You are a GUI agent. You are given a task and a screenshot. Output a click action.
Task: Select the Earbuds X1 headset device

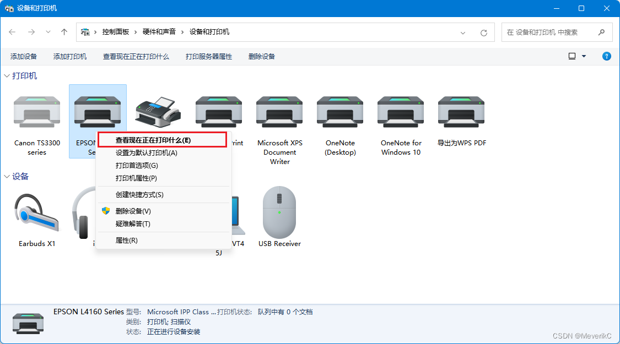click(x=37, y=213)
